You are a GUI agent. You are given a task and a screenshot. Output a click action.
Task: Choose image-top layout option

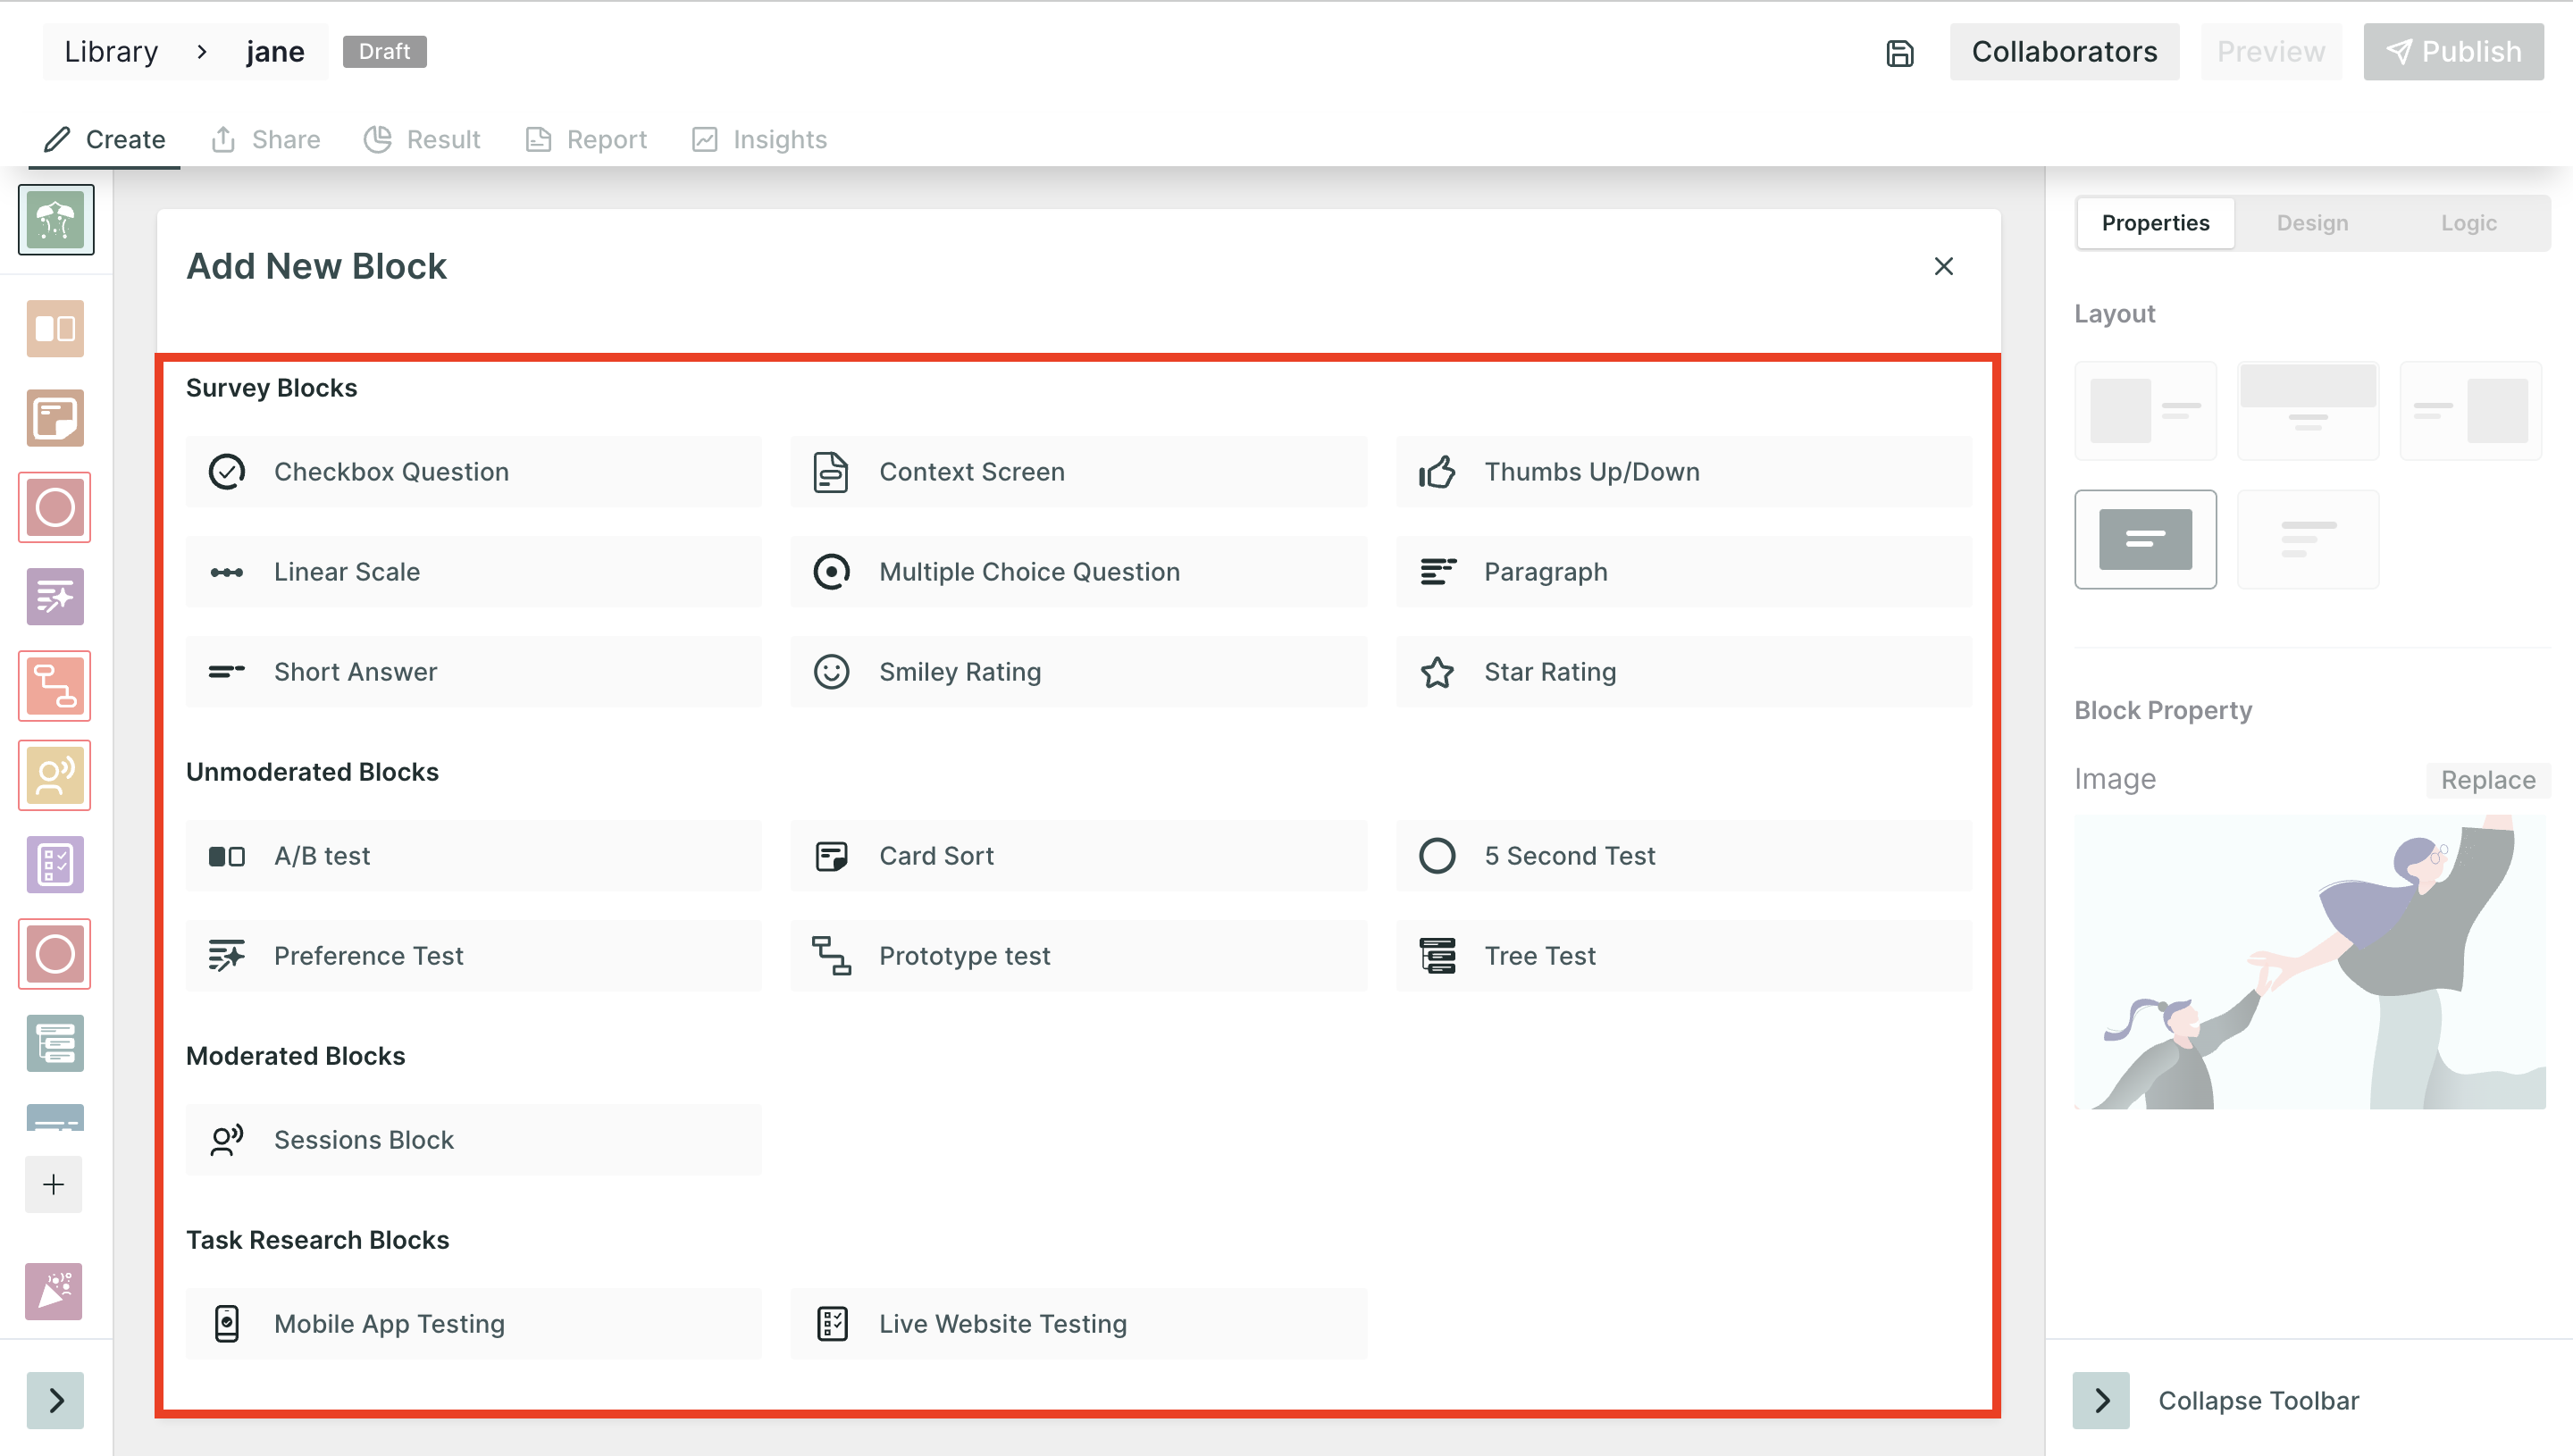[2307, 410]
